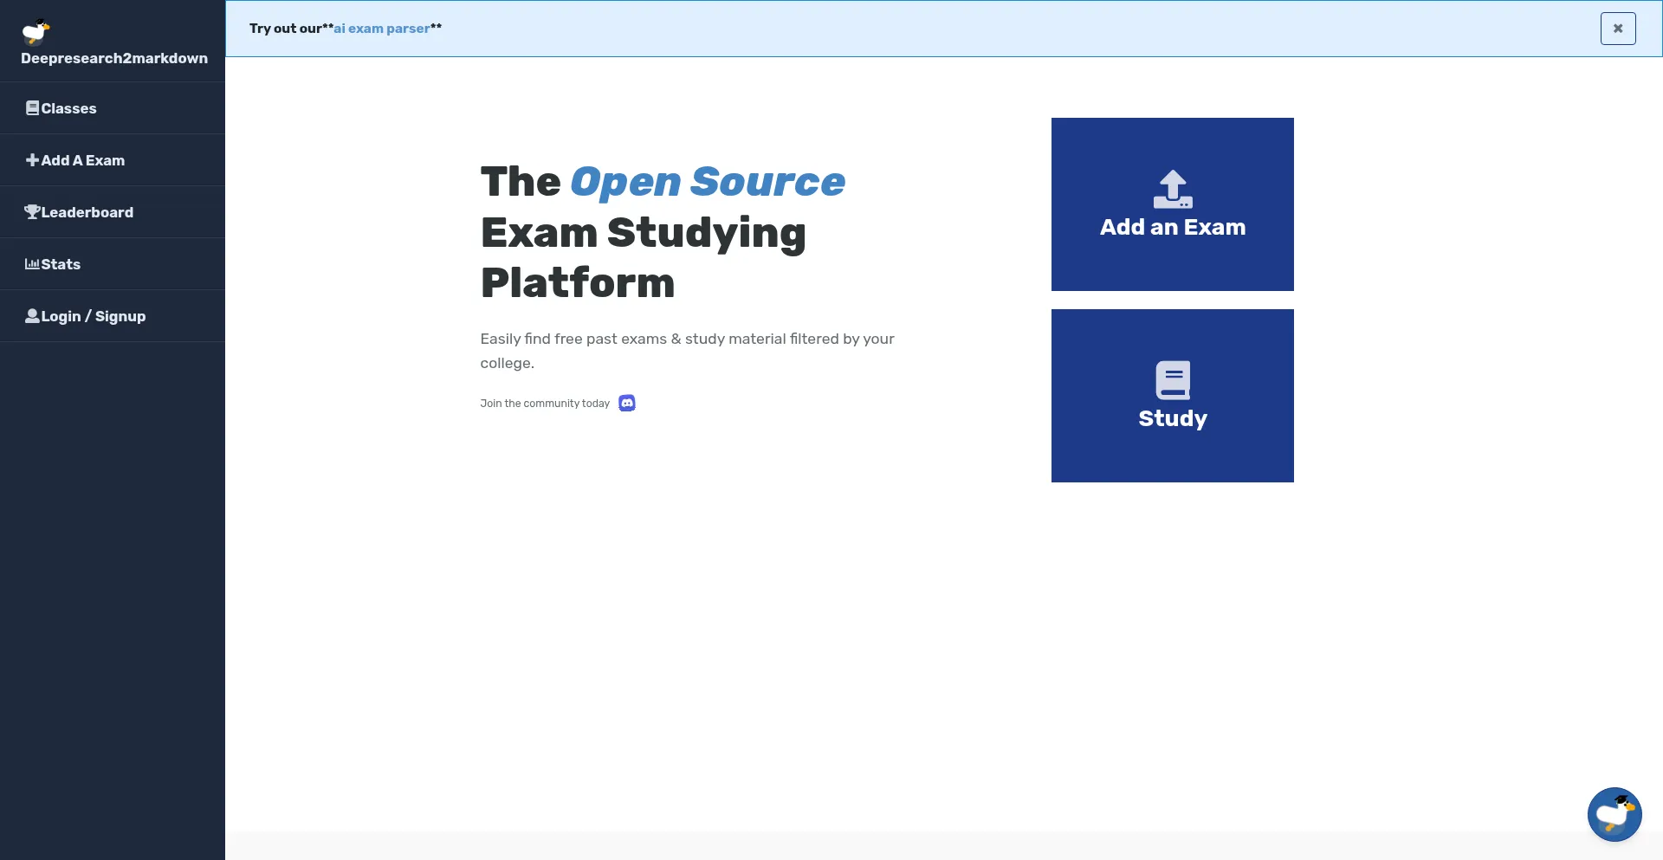Viewport: 1663px width, 860px height.
Task: Select Leaderboard from the sidebar menu
Action: click(87, 212)
